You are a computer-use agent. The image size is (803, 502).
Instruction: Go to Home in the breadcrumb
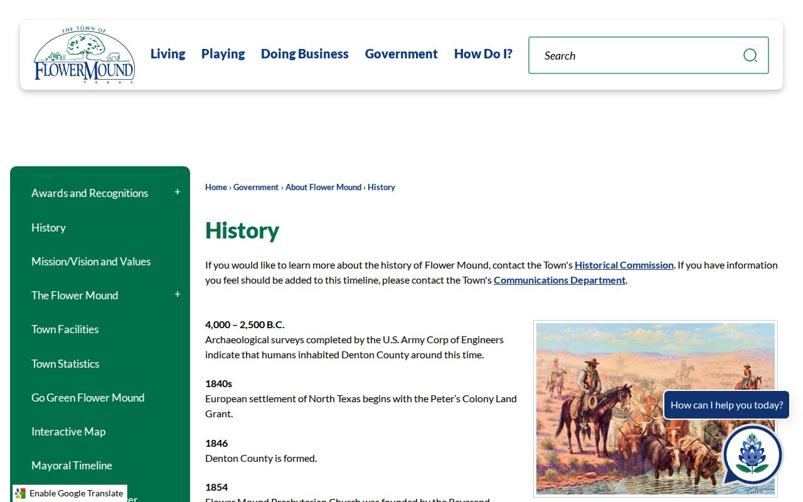click(216, 187)
